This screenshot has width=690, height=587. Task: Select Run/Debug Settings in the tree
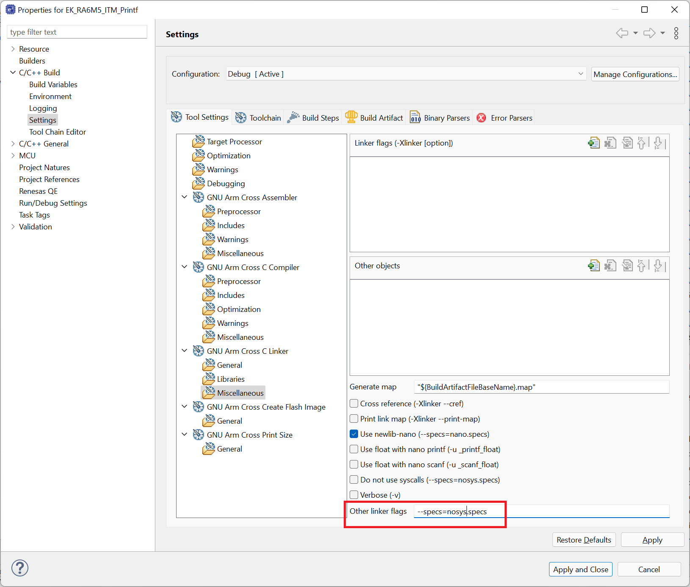(x=53, y=203)
